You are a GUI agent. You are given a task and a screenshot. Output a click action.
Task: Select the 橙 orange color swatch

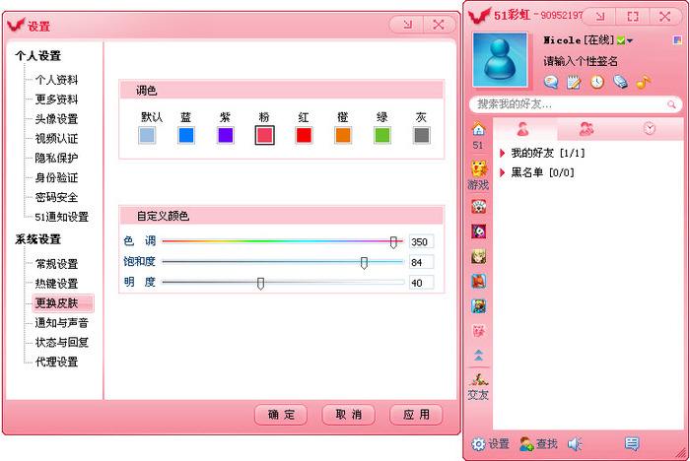pyautogui.click(x=343, y=135)
